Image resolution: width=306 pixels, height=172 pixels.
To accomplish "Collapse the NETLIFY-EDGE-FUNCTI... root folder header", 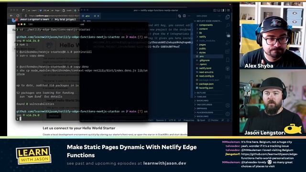I will point(208,21).
